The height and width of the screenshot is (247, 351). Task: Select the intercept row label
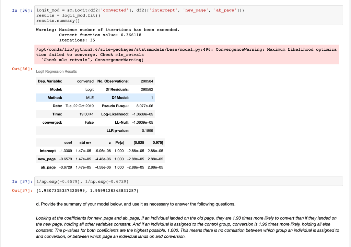tap(48, 151)
